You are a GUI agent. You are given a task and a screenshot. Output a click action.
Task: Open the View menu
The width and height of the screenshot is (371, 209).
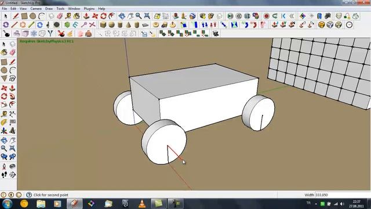click(23, 9)
